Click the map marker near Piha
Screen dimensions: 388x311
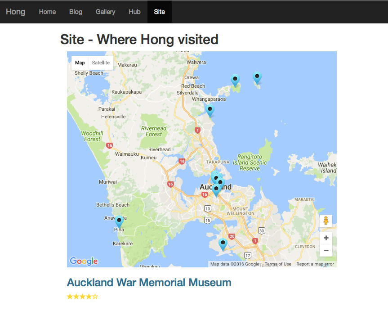coord(119,221)
